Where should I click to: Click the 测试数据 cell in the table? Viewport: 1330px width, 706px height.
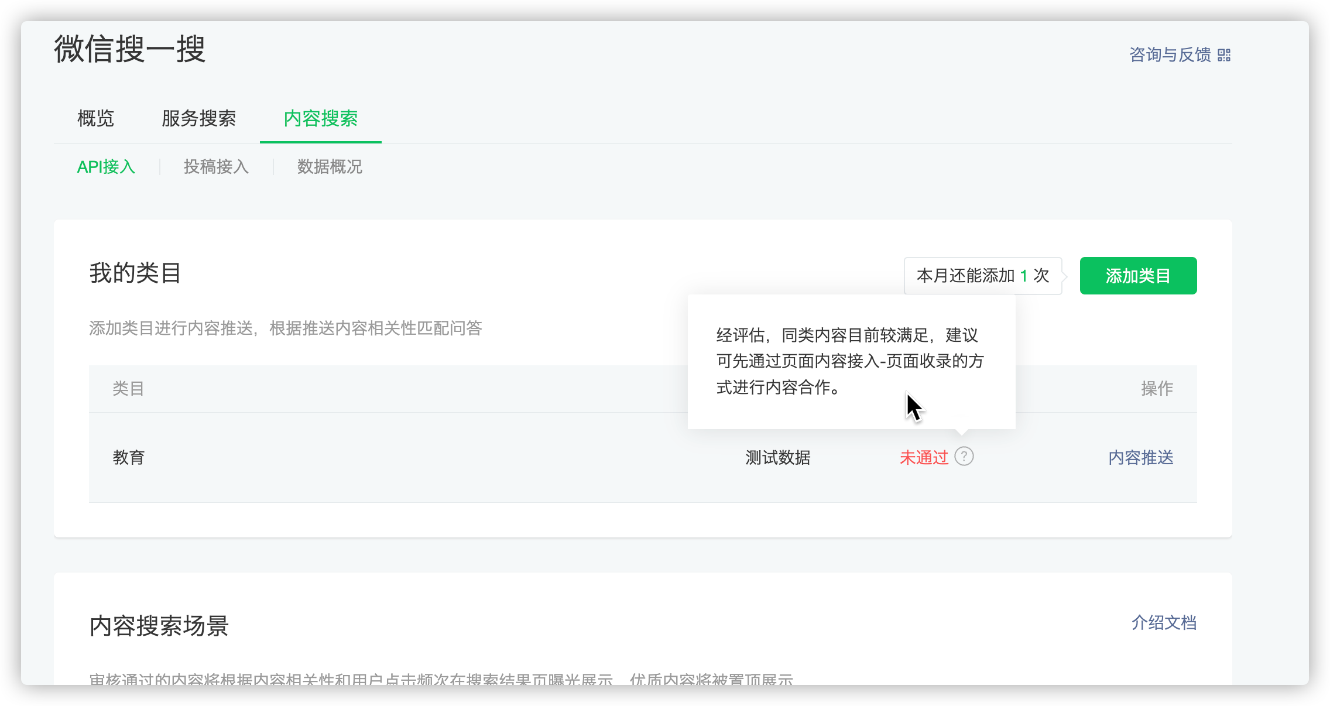(x=777, y=457)
